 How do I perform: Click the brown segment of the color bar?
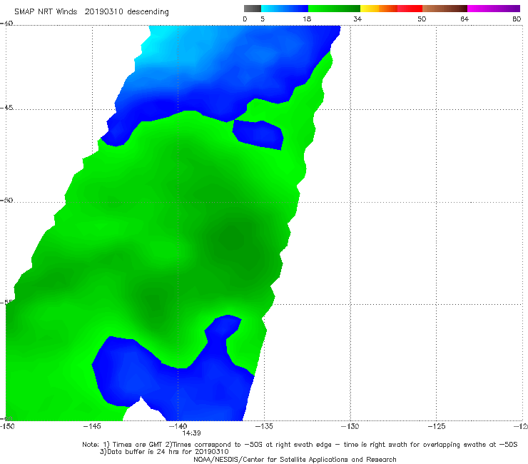point(445,9)
